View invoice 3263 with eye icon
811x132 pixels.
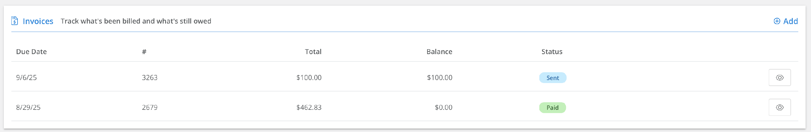780,78
